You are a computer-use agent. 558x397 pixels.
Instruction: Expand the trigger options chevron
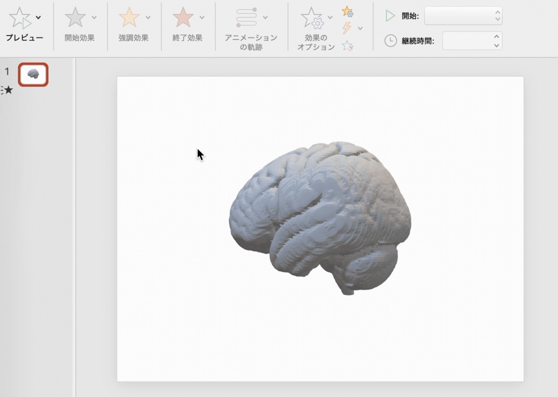point(361,28)
